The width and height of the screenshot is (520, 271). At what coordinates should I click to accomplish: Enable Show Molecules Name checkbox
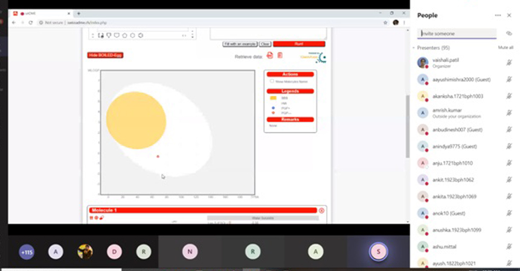click(x=272, y=81)
